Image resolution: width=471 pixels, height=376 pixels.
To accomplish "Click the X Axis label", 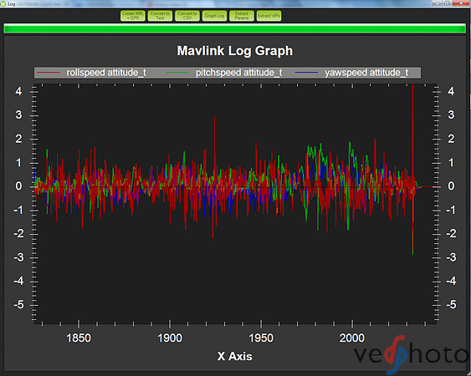I will 234,356.
